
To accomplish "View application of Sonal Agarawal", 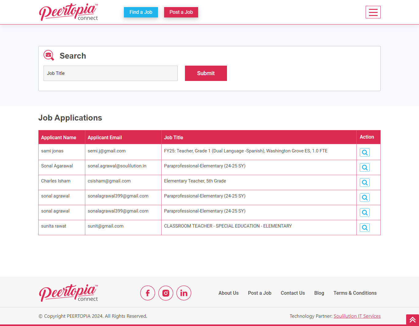I will tap(365, 167).
